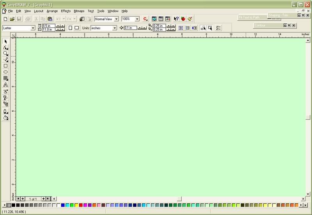Toggle landscape page orientation
Screen dimensions: 312x215
point(77,28)
